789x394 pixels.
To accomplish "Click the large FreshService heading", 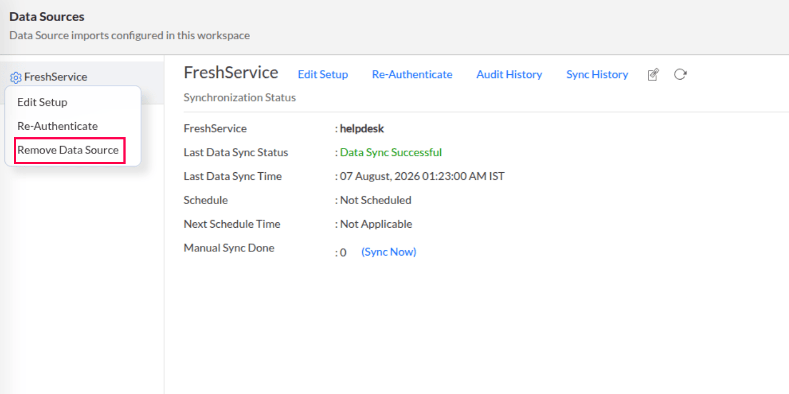I will (x=231, y=73).
